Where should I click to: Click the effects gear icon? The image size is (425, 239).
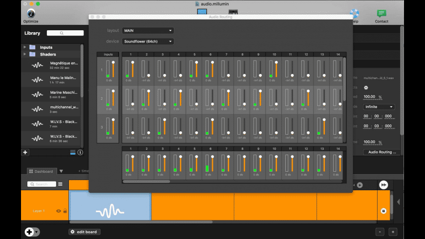tap(366, 88)
